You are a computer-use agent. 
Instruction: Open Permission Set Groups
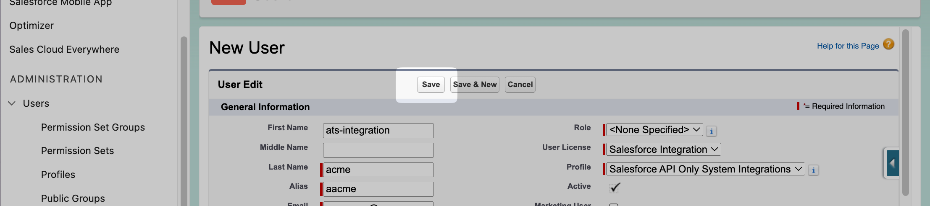pyautogui.click(x=93, y=127)
